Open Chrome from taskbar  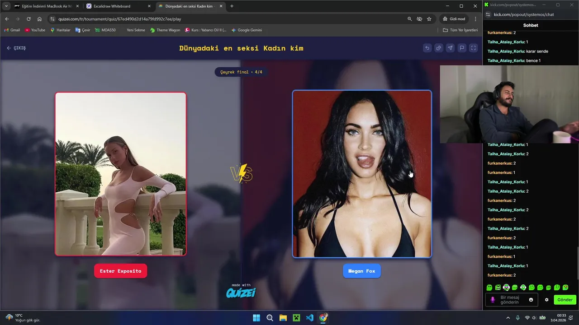(323, 318)
